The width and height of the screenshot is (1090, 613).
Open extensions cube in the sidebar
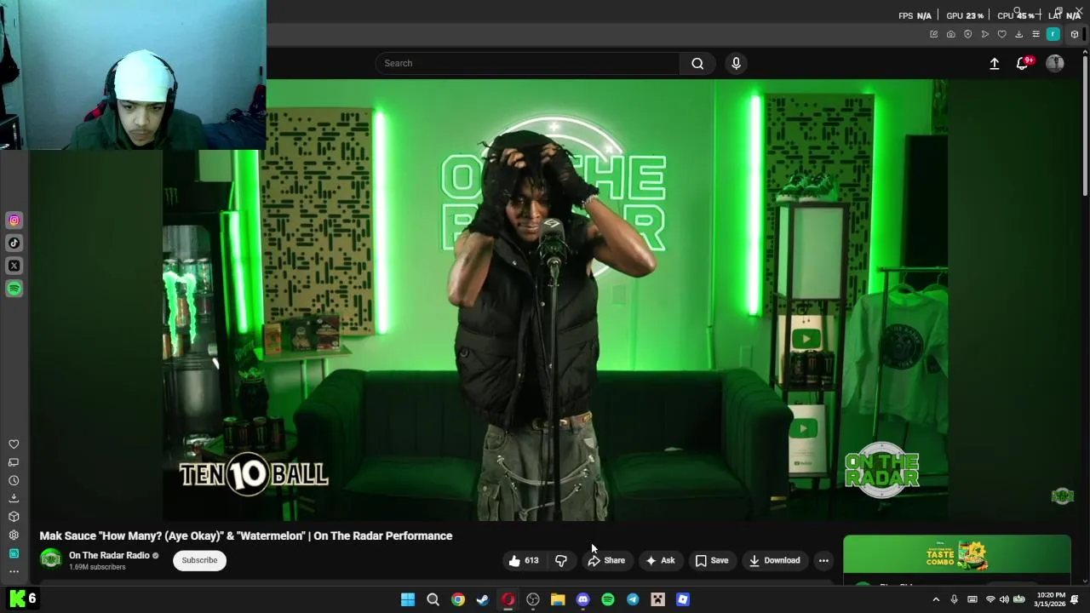14,517
